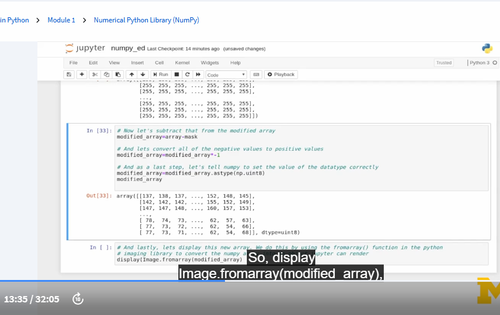This screenshot has height=315, width=500.
Task: Save notebook with the floppy disk icon
Action: pyautogui.click(x=69, y=75)
